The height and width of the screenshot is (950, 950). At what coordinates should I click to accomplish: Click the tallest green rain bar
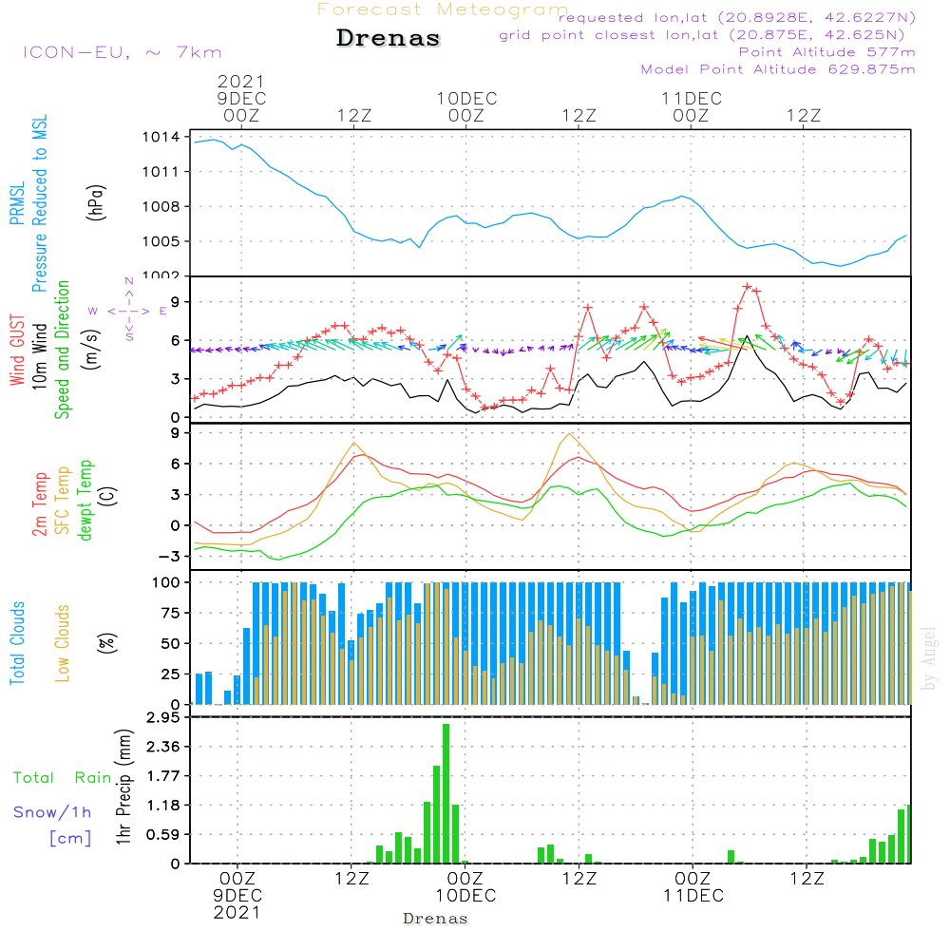(446, 793)
